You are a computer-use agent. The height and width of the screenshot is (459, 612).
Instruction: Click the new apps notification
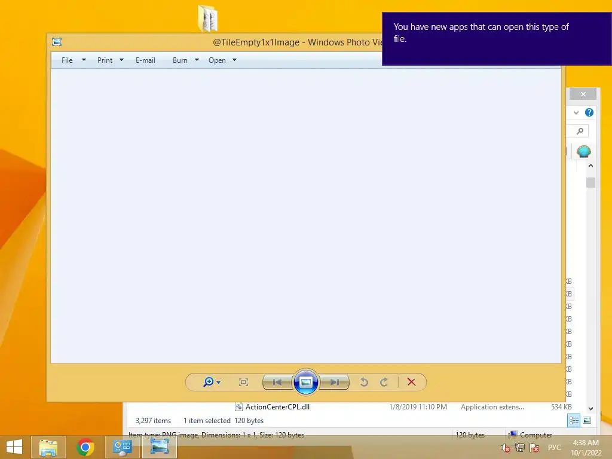coord(497,39)
